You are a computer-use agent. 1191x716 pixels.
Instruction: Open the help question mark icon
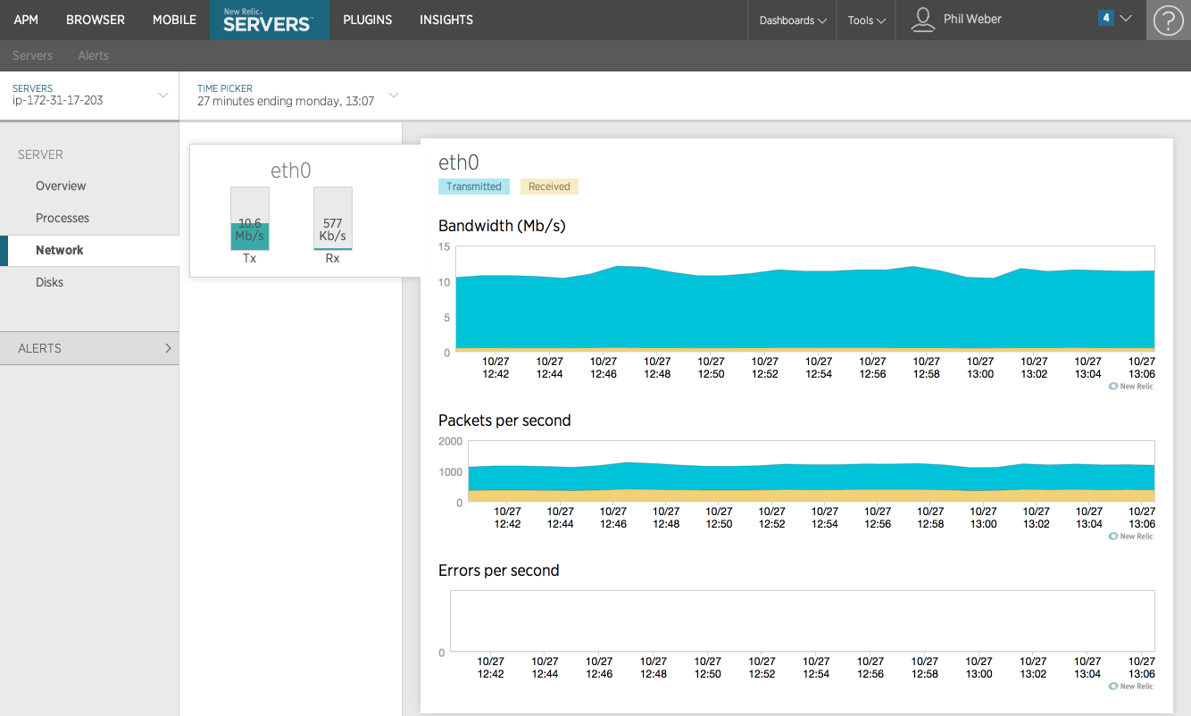coord(1168,21)
